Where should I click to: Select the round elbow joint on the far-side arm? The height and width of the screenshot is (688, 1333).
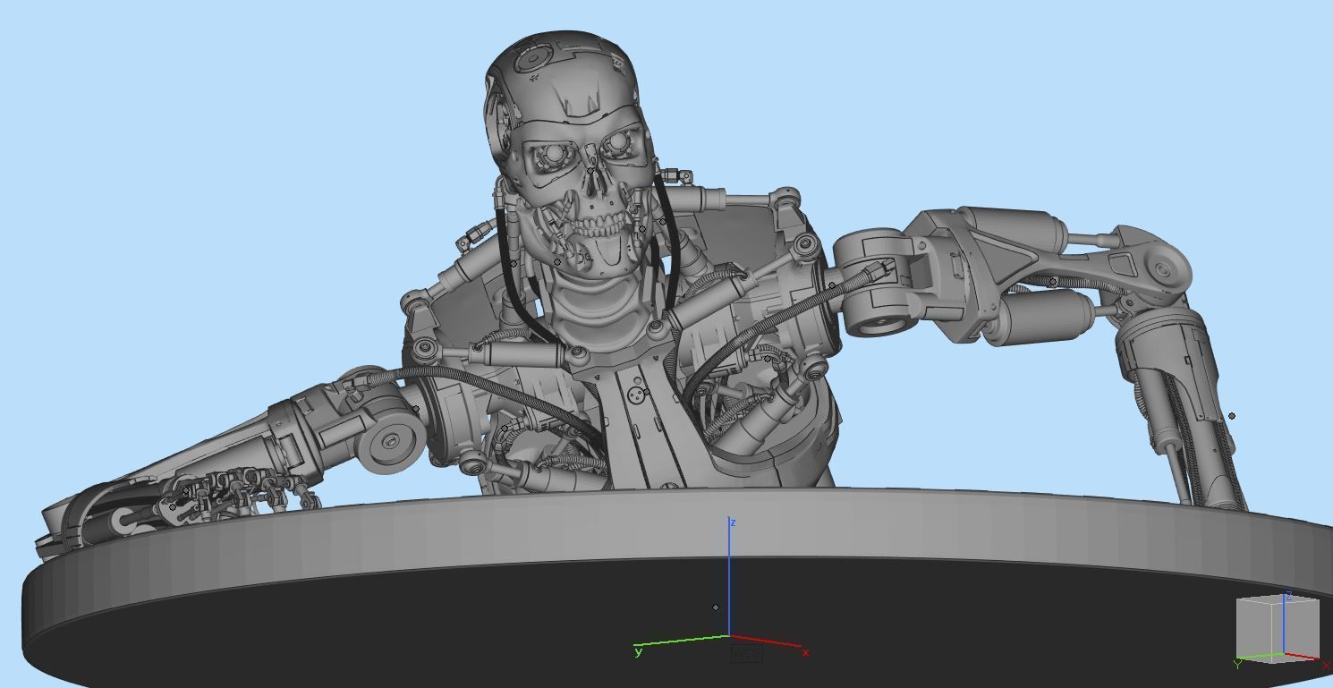1164,268
